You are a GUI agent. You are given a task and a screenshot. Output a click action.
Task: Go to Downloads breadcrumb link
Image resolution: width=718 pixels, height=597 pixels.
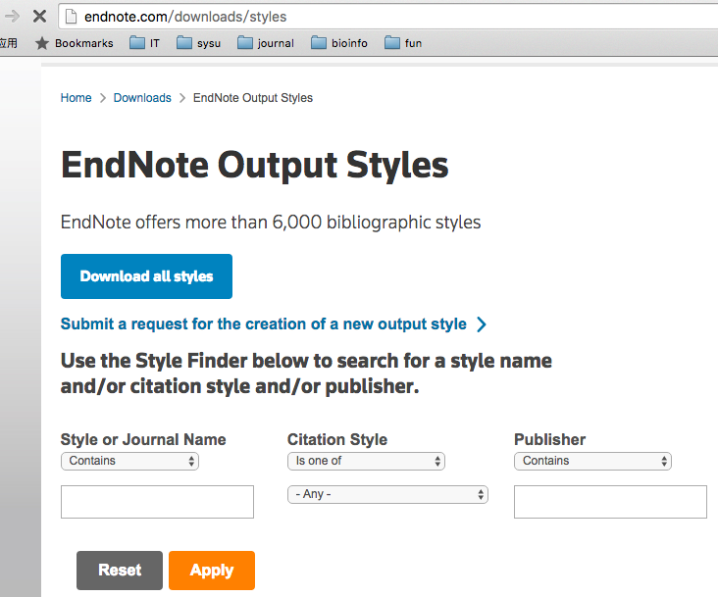(x=142, y=98)
